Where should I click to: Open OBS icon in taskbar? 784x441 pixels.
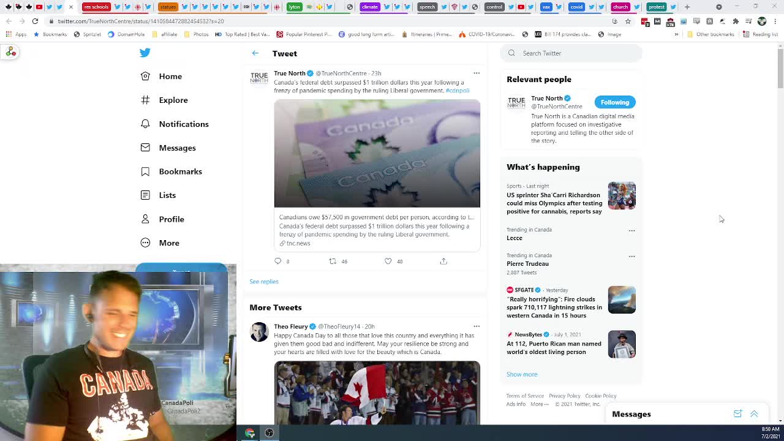[x=269, y=433]
